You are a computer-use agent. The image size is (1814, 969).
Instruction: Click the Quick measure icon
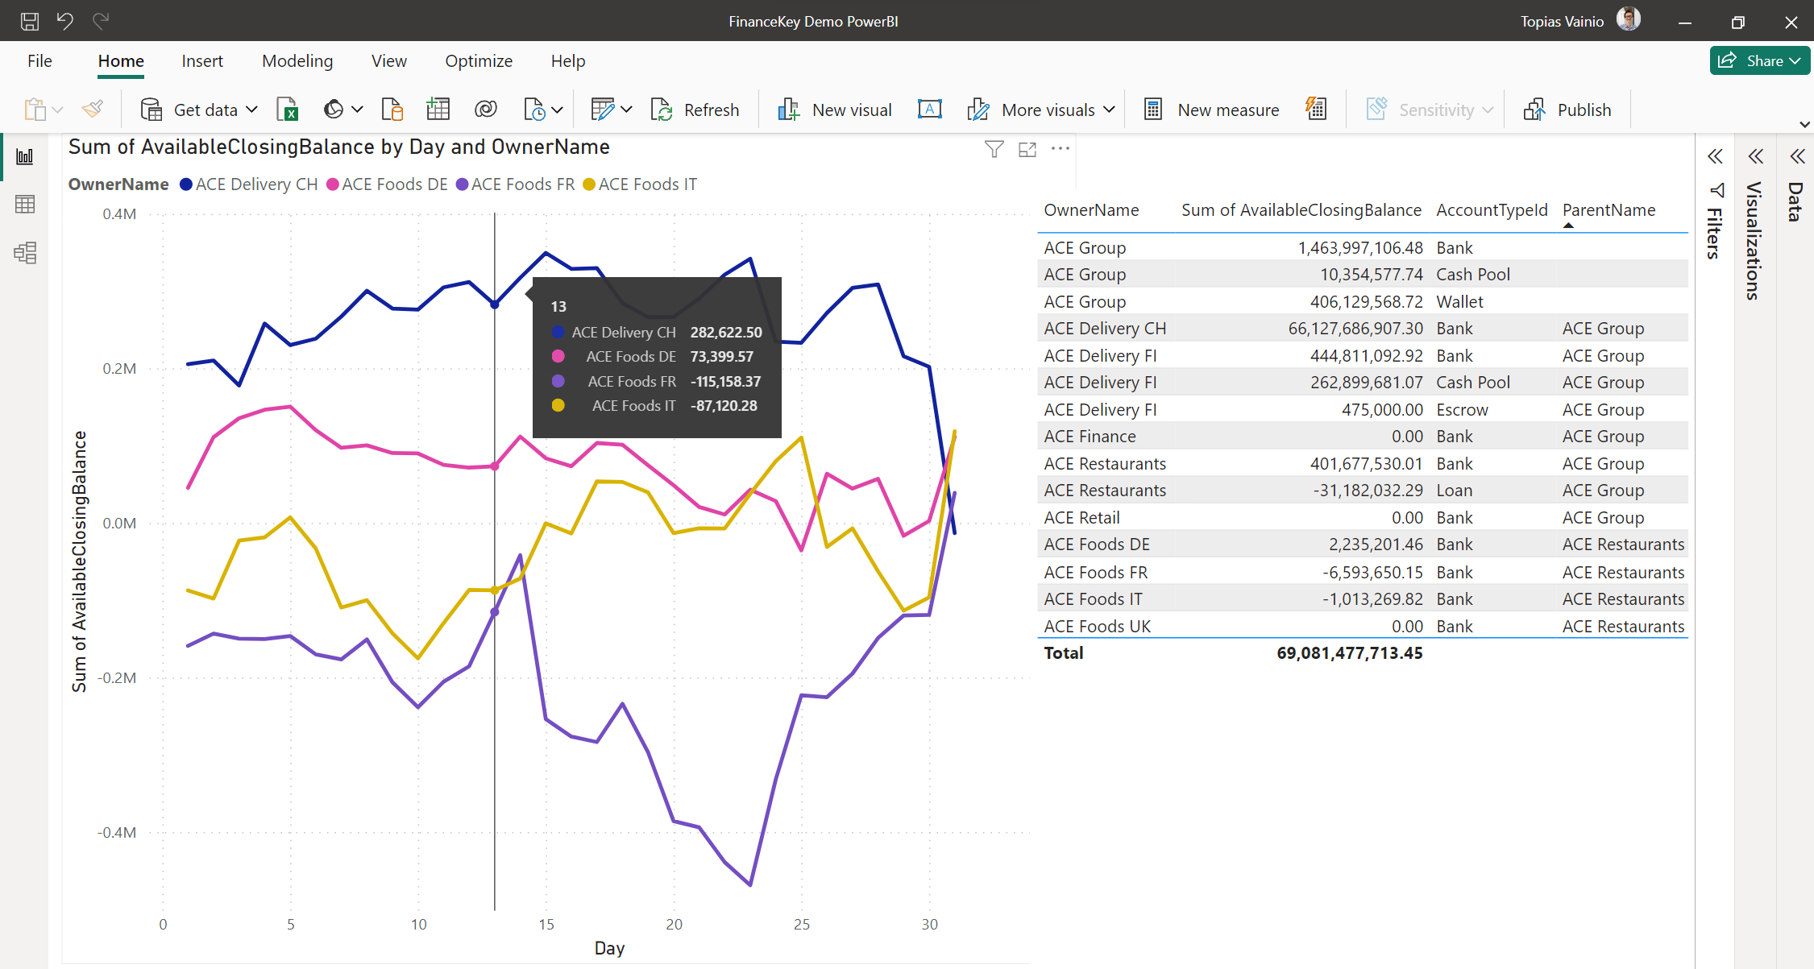(x=1316, y=110)
